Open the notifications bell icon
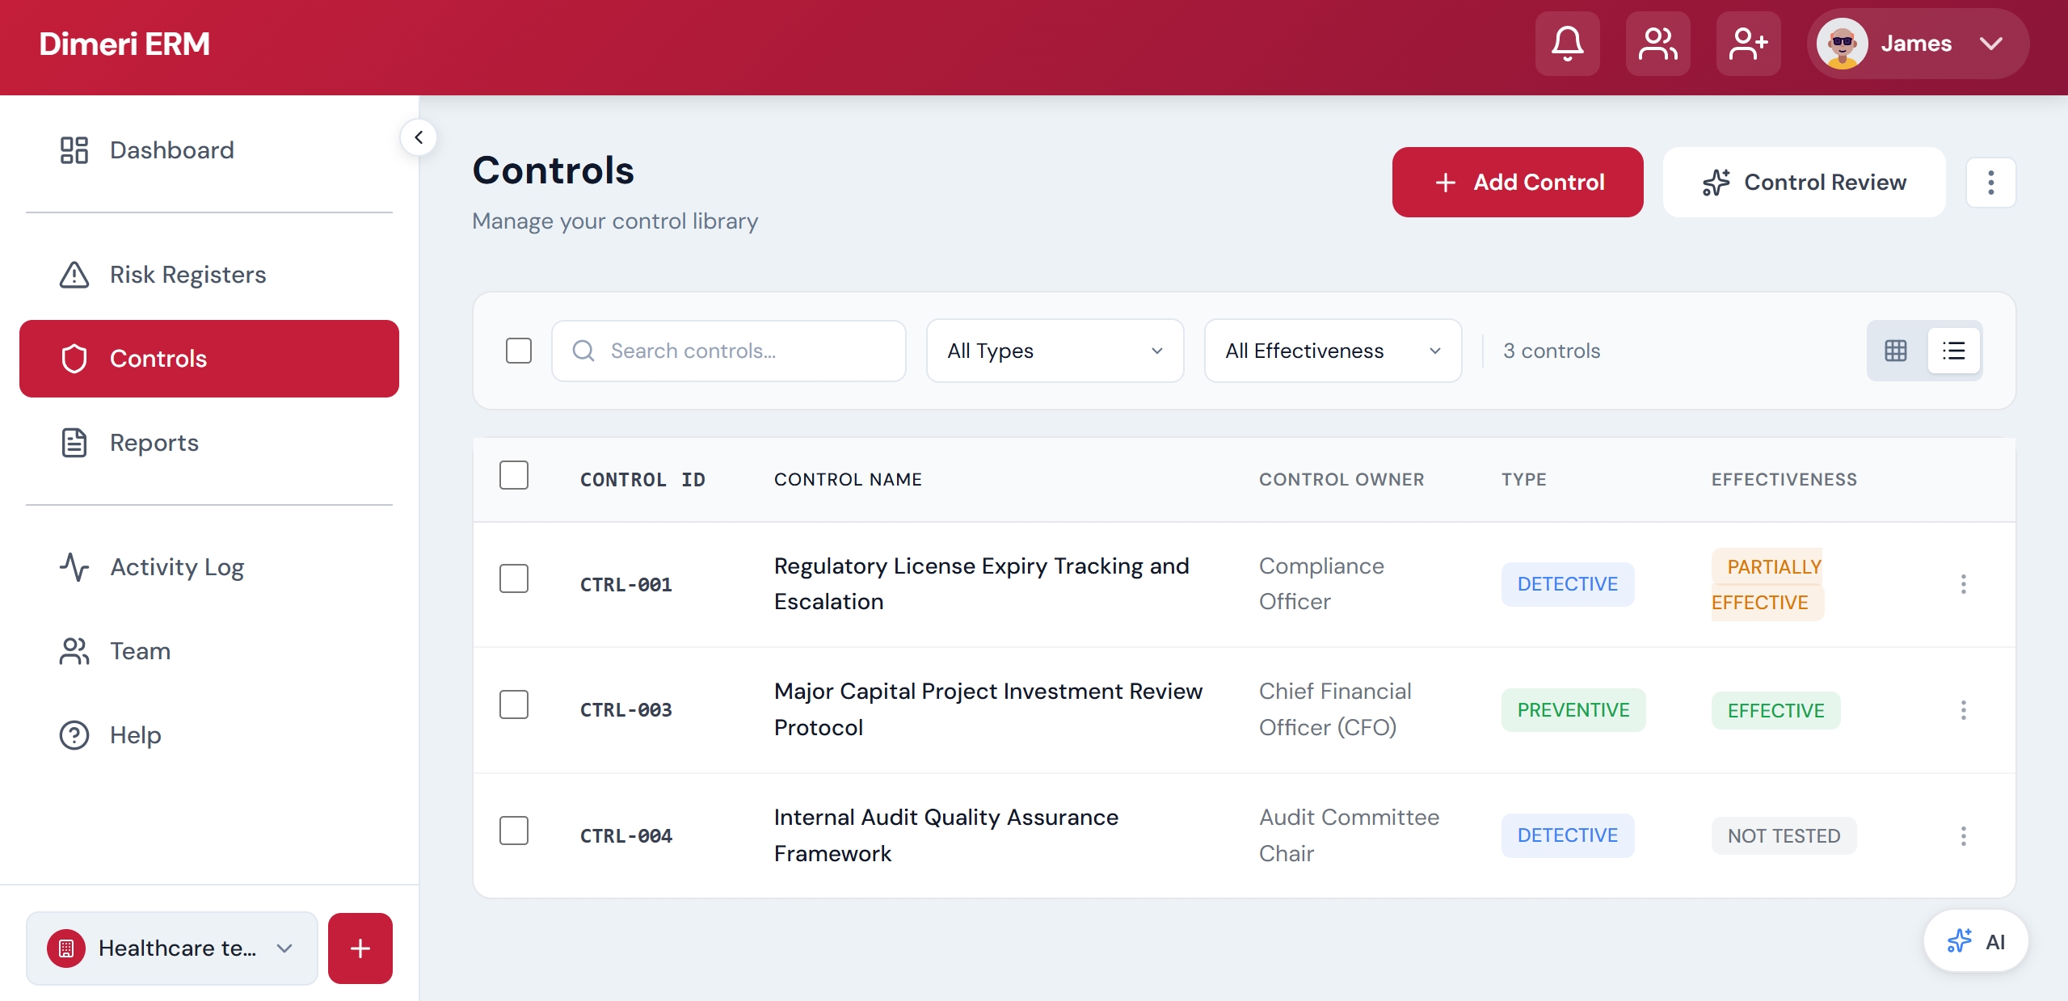The image size is (2068, 1001). point(1567,44)
